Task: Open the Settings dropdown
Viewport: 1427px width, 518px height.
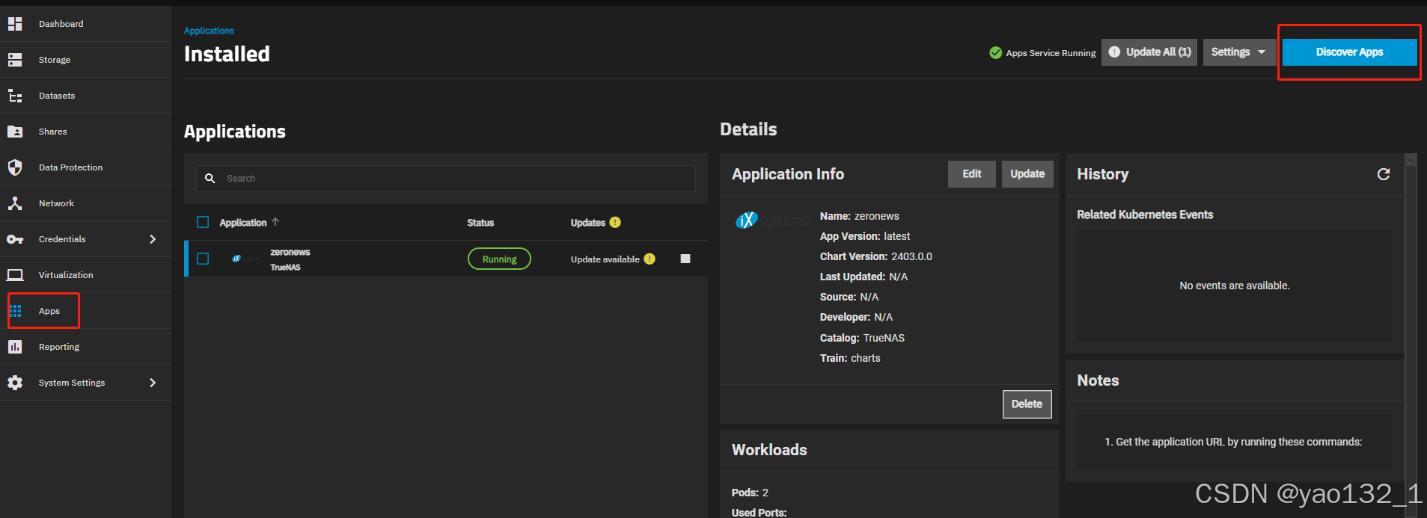Action: (x=1239, y=52)
